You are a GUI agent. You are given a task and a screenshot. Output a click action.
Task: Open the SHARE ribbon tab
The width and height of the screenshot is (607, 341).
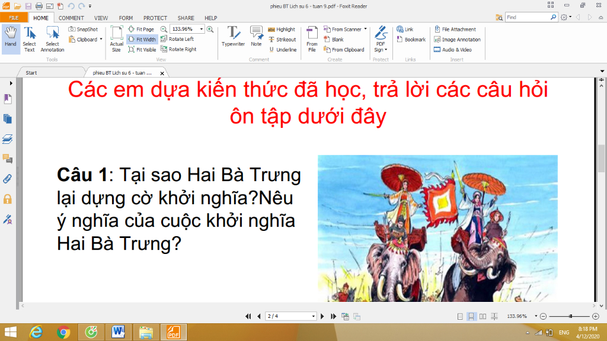[186, 18]
